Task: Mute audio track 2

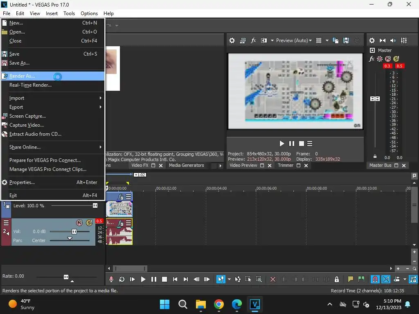Action: tap(79, 223)
